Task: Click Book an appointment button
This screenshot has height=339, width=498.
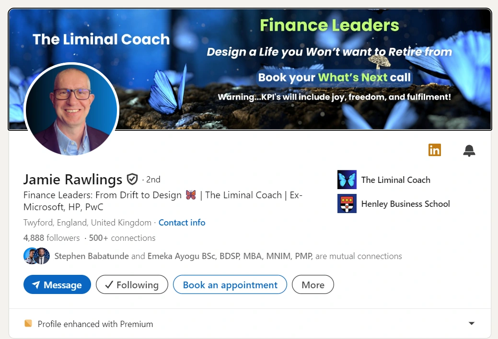Action: (230, 284)
